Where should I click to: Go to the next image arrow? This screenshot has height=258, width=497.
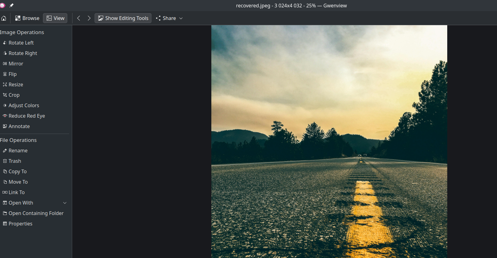[89, 18]
